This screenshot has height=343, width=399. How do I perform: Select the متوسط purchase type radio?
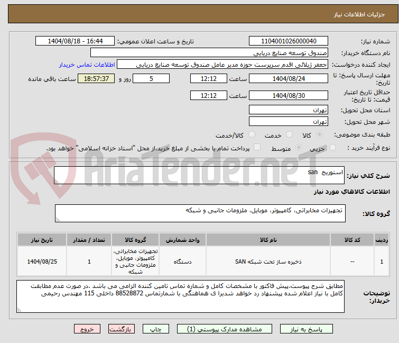coord(299,148)
